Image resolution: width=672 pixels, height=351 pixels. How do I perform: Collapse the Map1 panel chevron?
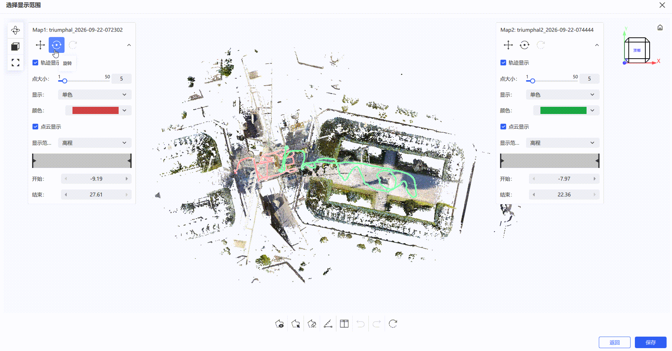point(129,45)
